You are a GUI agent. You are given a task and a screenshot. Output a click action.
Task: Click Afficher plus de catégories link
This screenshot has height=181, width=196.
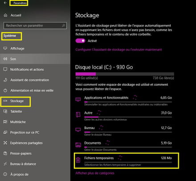tap(95, 173)
